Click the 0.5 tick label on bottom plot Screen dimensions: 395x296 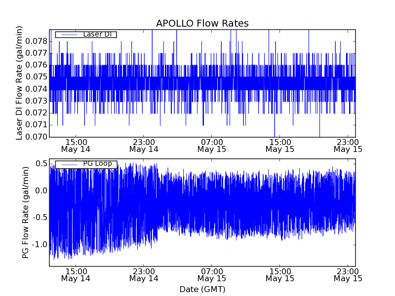coord(41,163)
